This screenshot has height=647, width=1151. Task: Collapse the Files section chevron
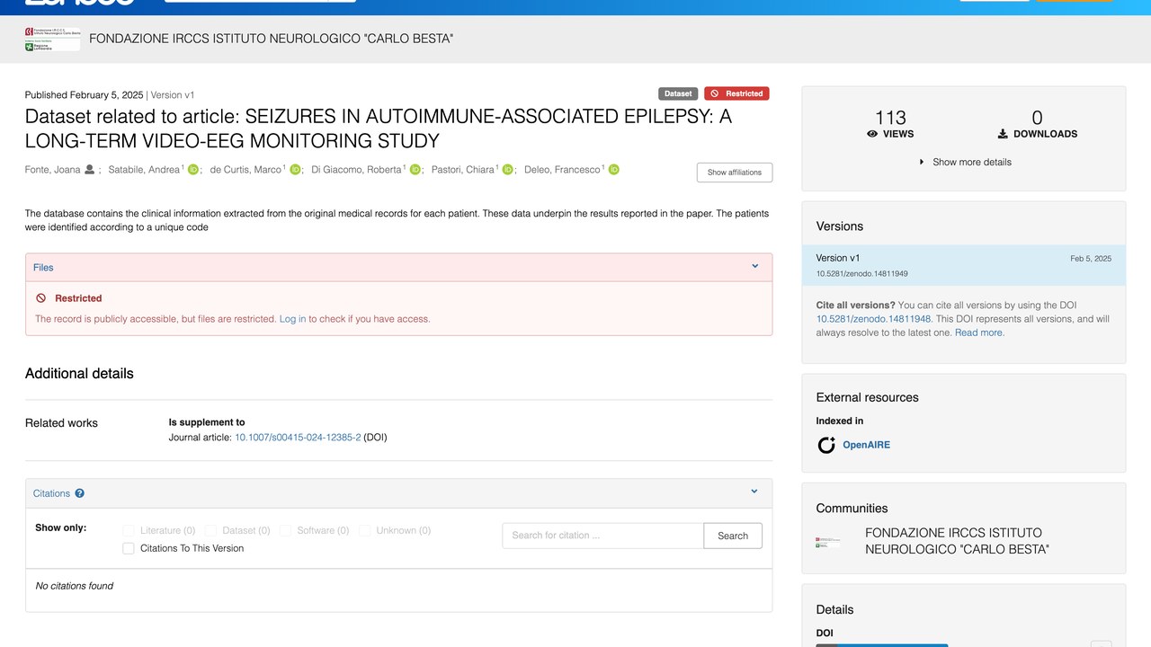755,267
